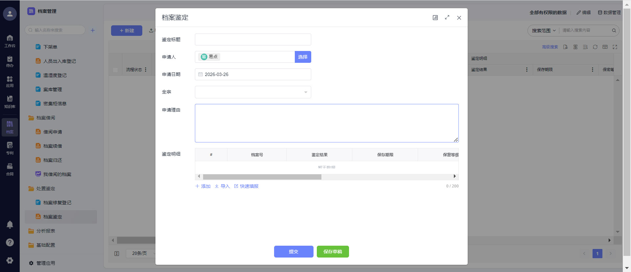Expand the 全宗 dropdown
The image size is (631, 272).
point(253,92)
